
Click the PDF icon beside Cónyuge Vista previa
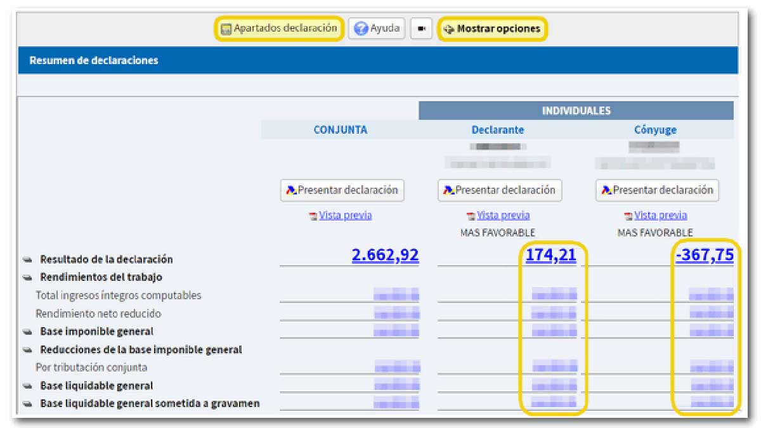tap(628, 215)
